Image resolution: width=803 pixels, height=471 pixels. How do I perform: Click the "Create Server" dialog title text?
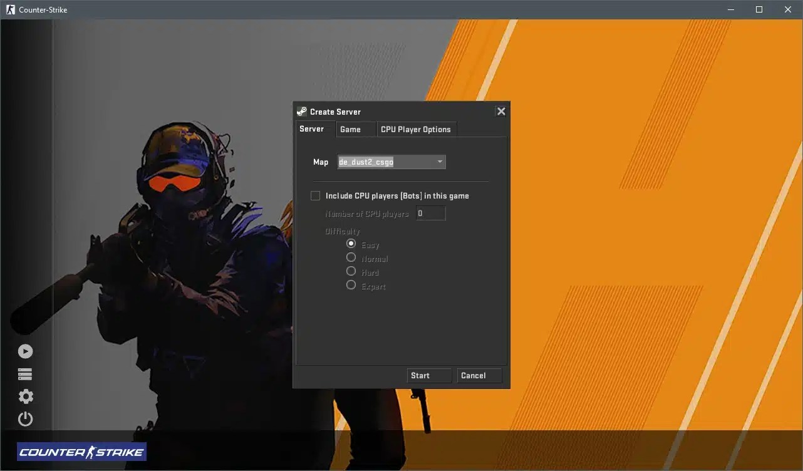(x=335, y=112)
